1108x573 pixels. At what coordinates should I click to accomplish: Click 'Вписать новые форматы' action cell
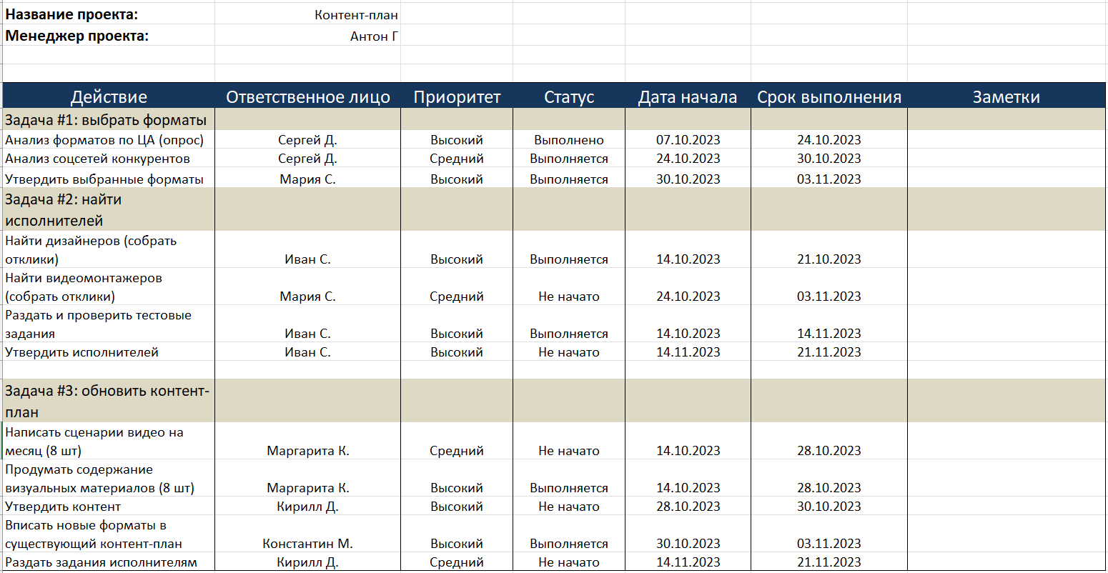point(109,534)
